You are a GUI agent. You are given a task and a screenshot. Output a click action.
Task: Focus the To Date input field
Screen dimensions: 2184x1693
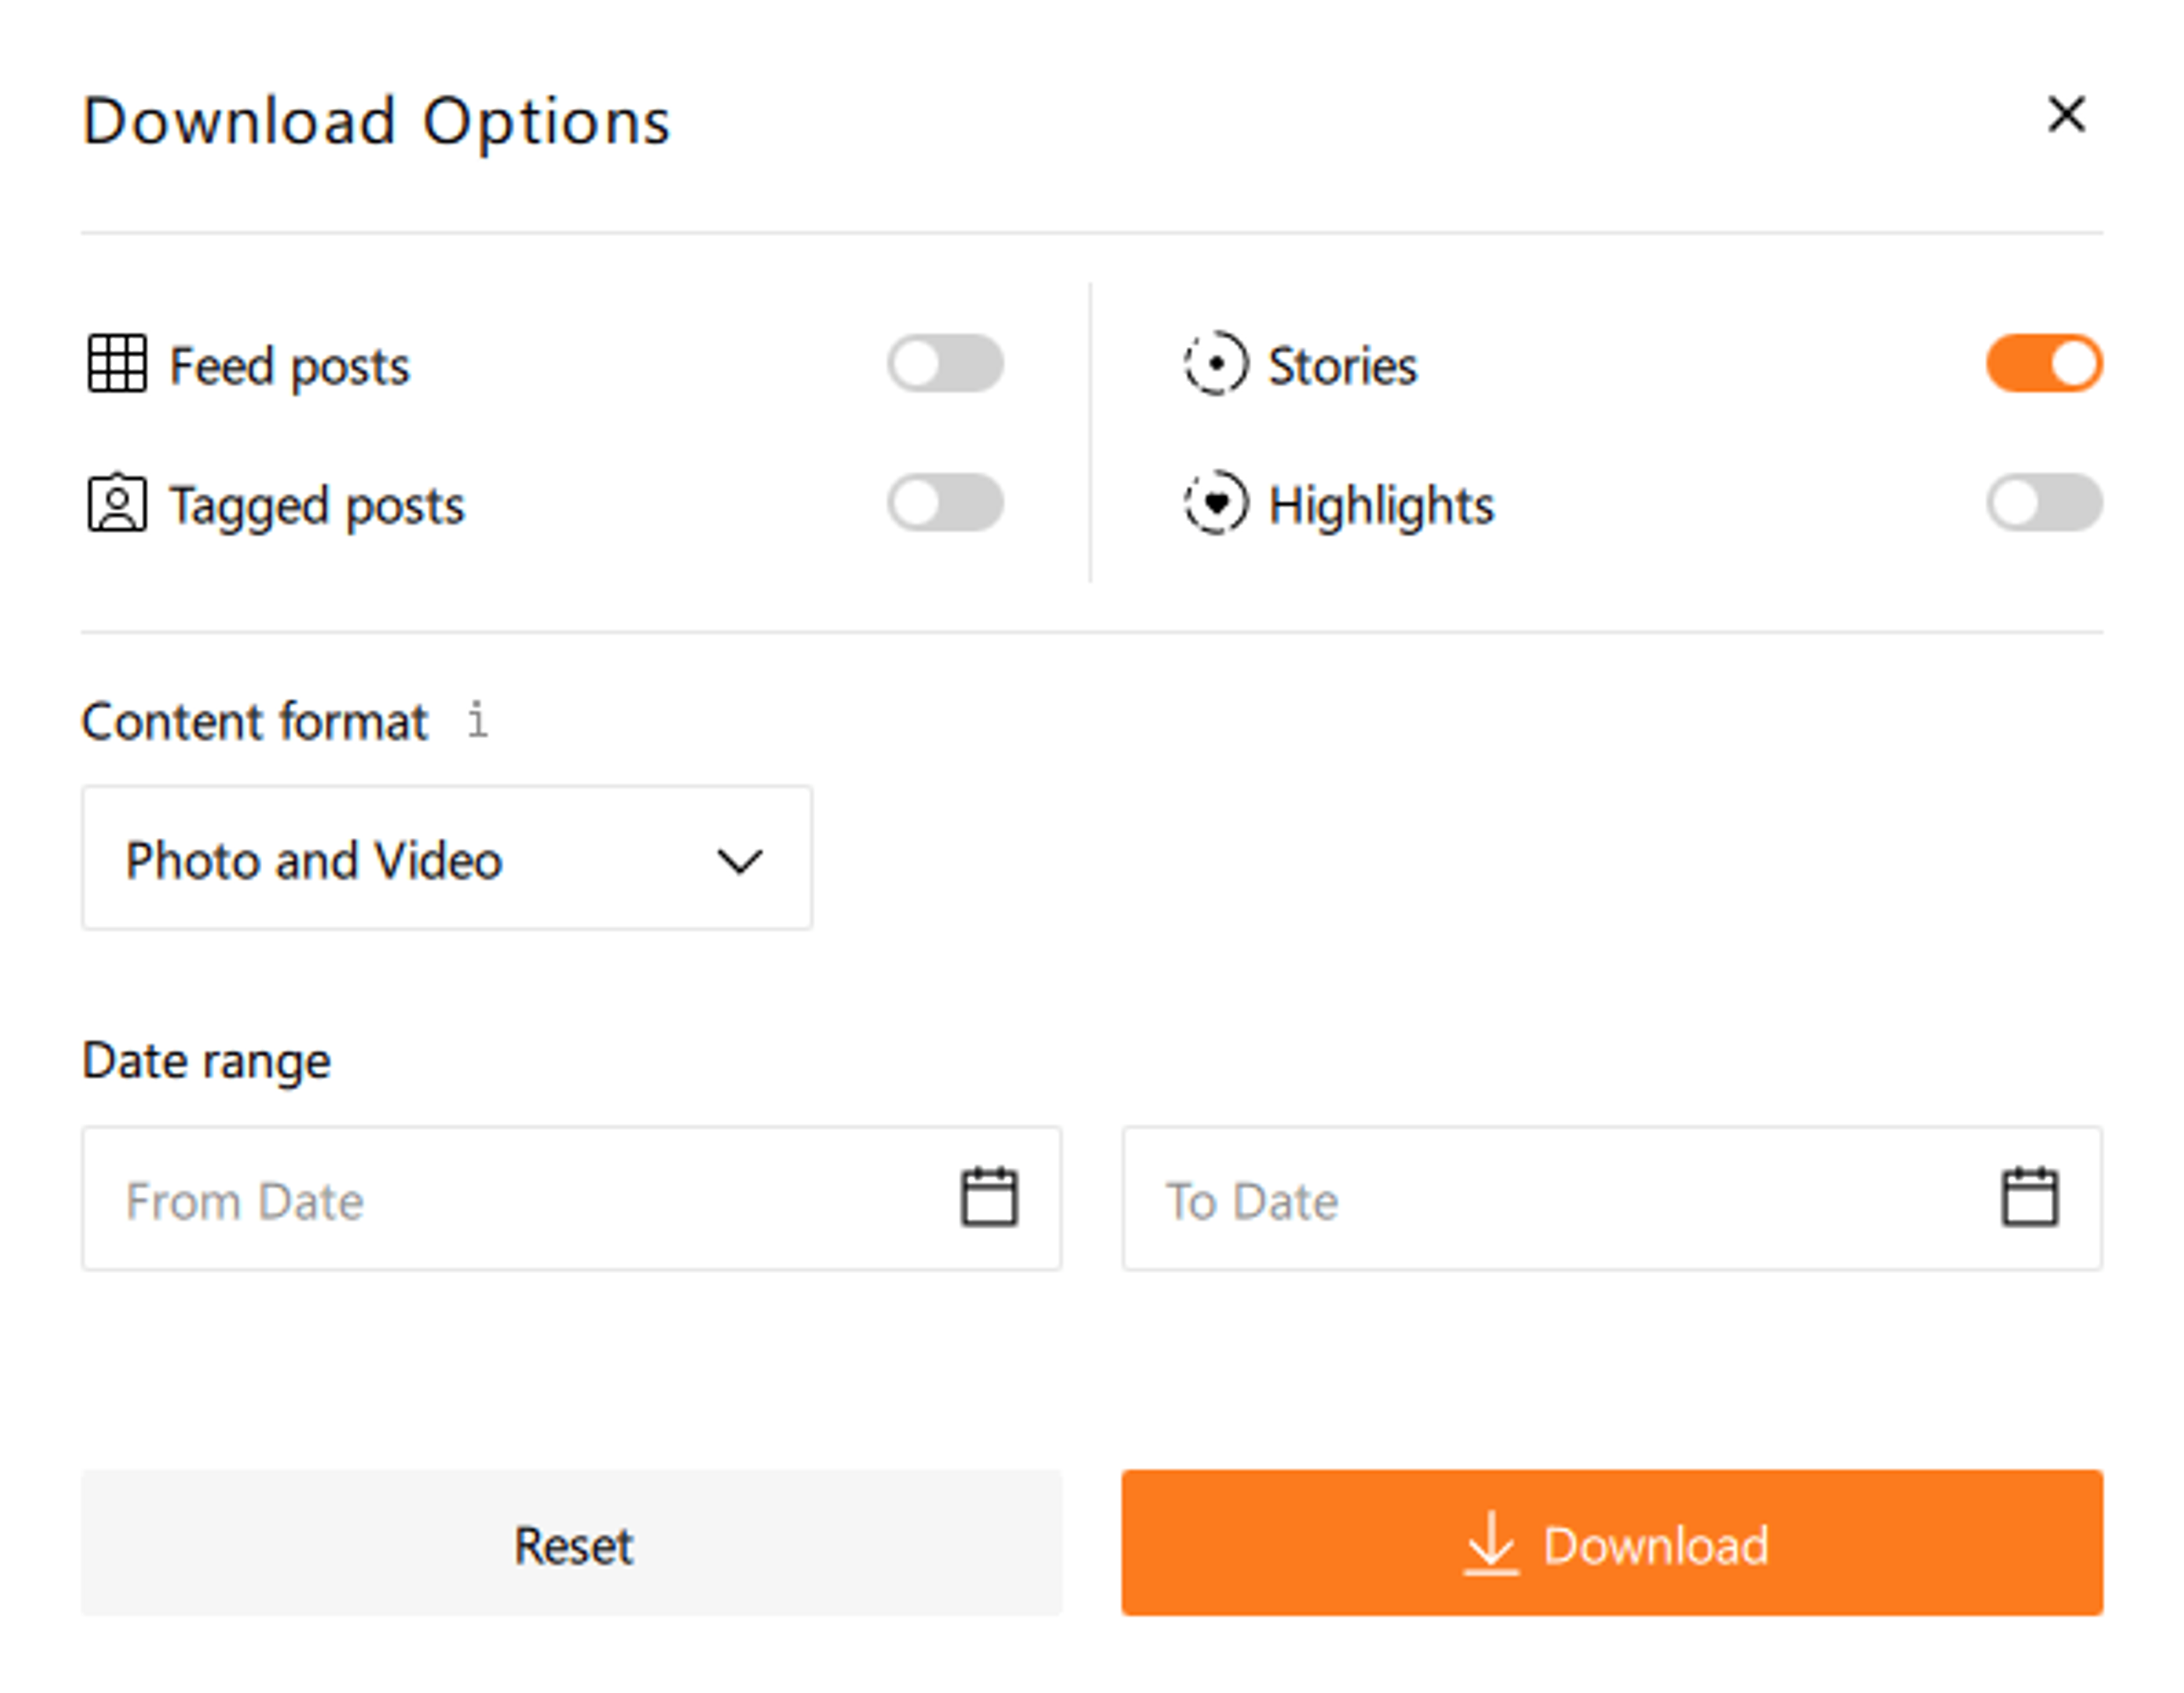pos(1540,1199)
